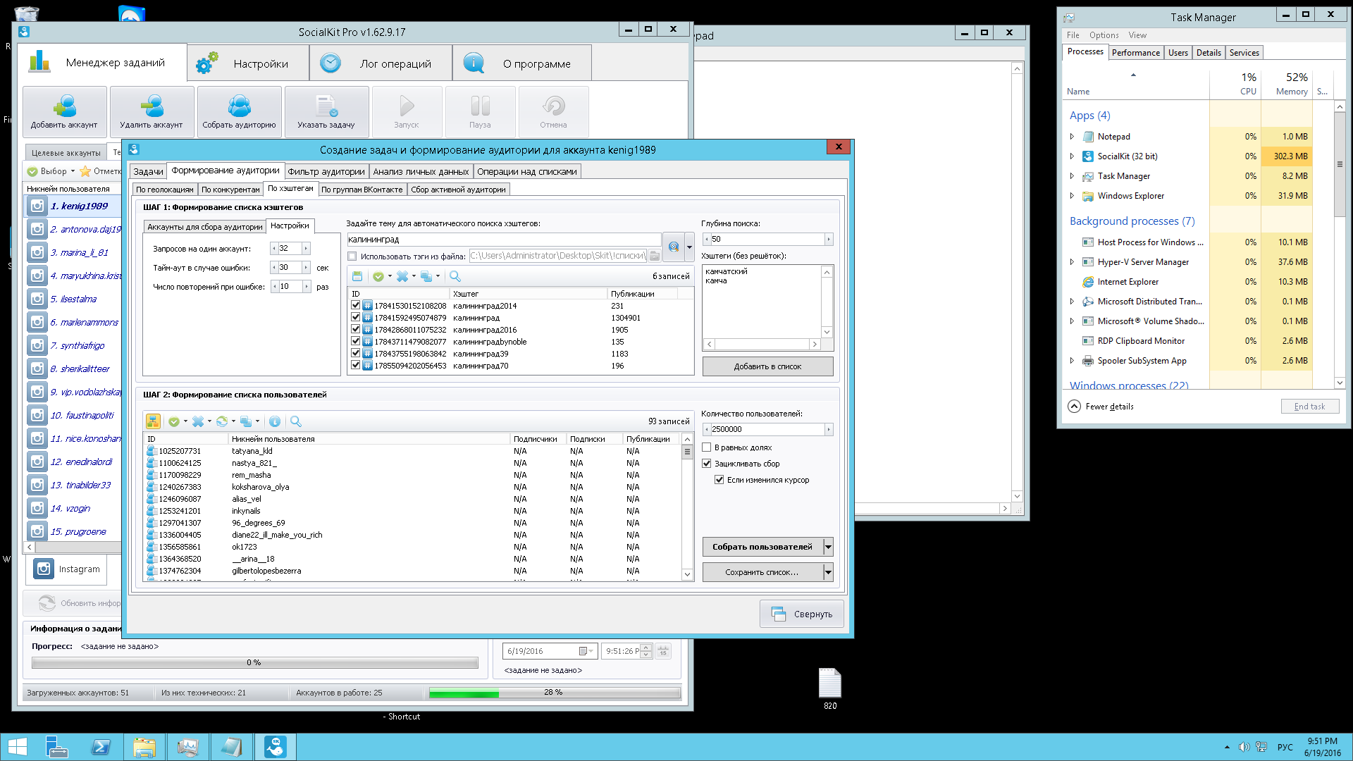
Task: Click copy icon in hashtag toolbar
Action: [426, 276]
